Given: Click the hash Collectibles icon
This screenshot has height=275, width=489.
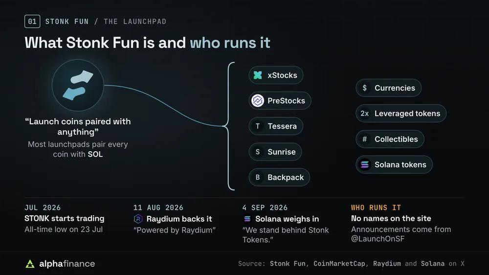Looking at the screenshot, I should tap(365, 139).
